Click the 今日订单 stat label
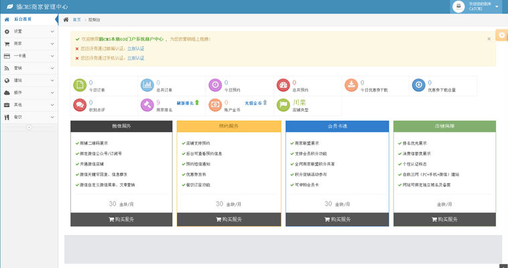The width and height of the screenshot is (508, 268). [97, 90]
